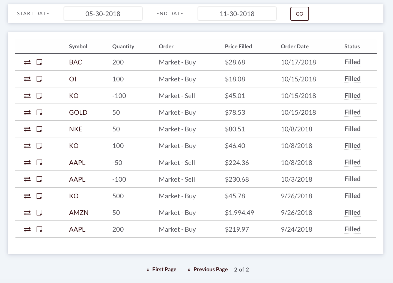Click Filled status on AMZN row

click(x=352, y=213)
